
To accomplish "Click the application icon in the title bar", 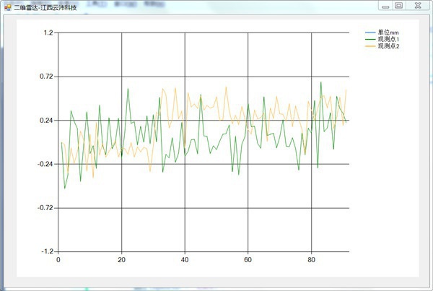I will pyautogui.click(x=6, y=6).
